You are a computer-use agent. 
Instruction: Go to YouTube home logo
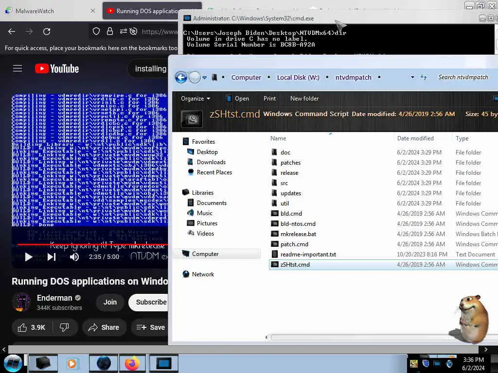(57, 68)
